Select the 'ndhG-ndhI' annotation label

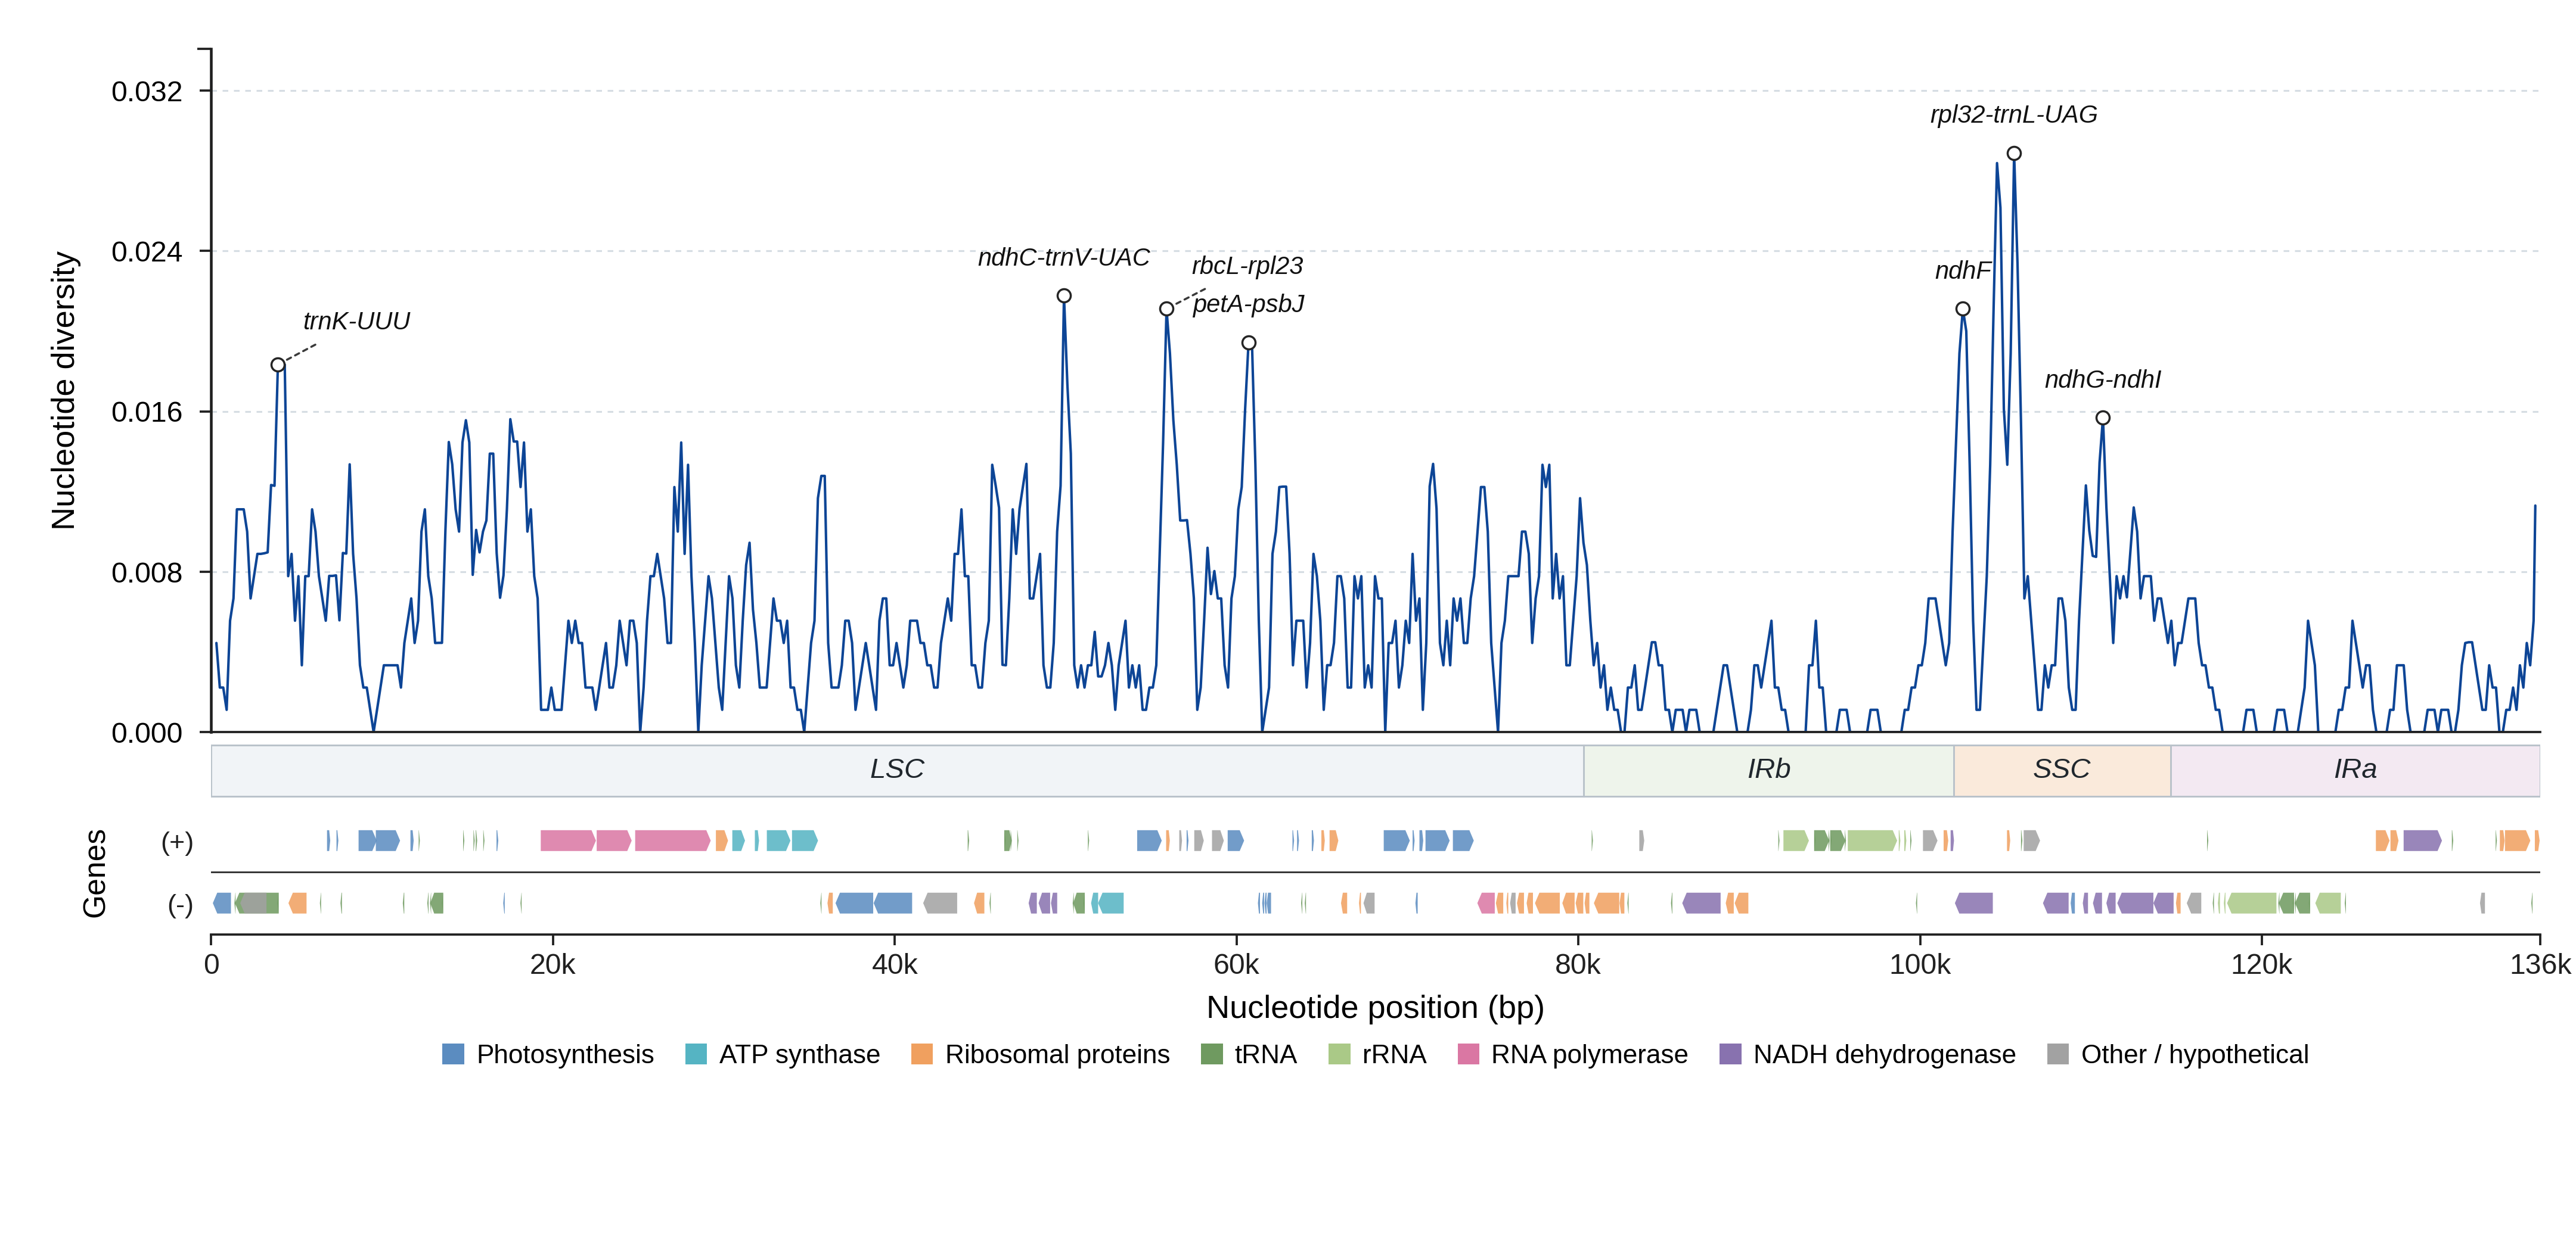point(2102,379)
